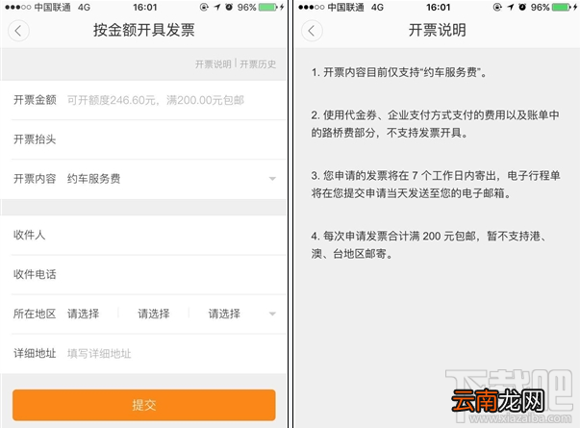580x428 pixels.
Task: Submit the form with the 提交 button
Action: click(x=144, y=405)
